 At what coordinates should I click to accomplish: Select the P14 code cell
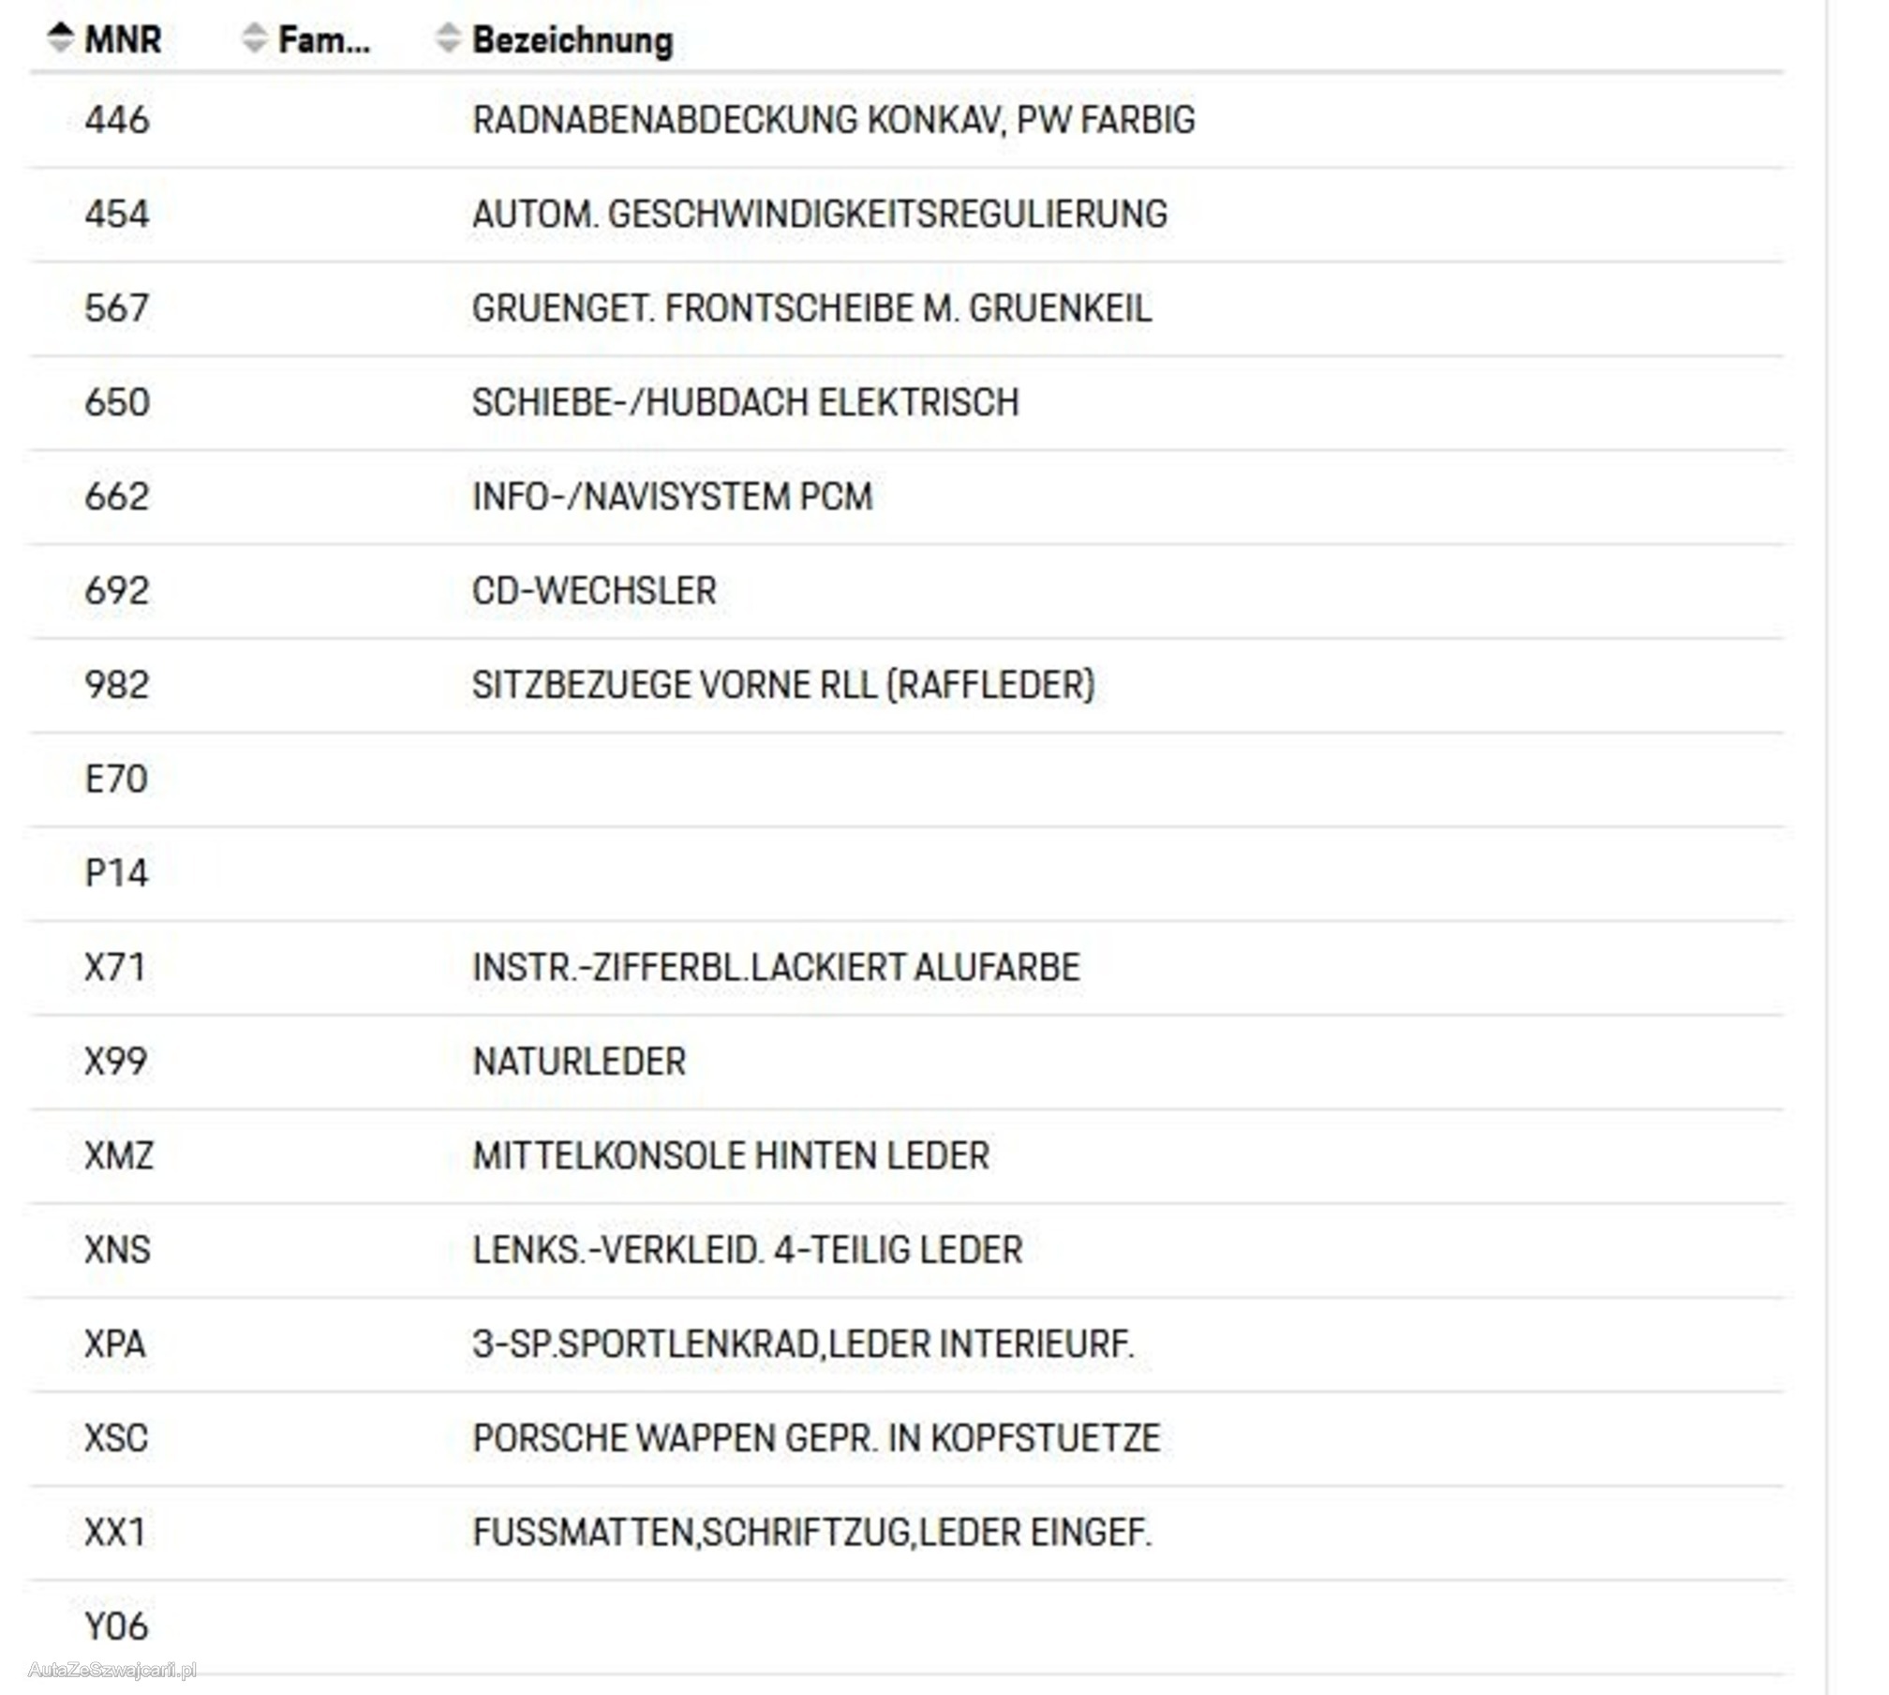(x=116, y=874)
